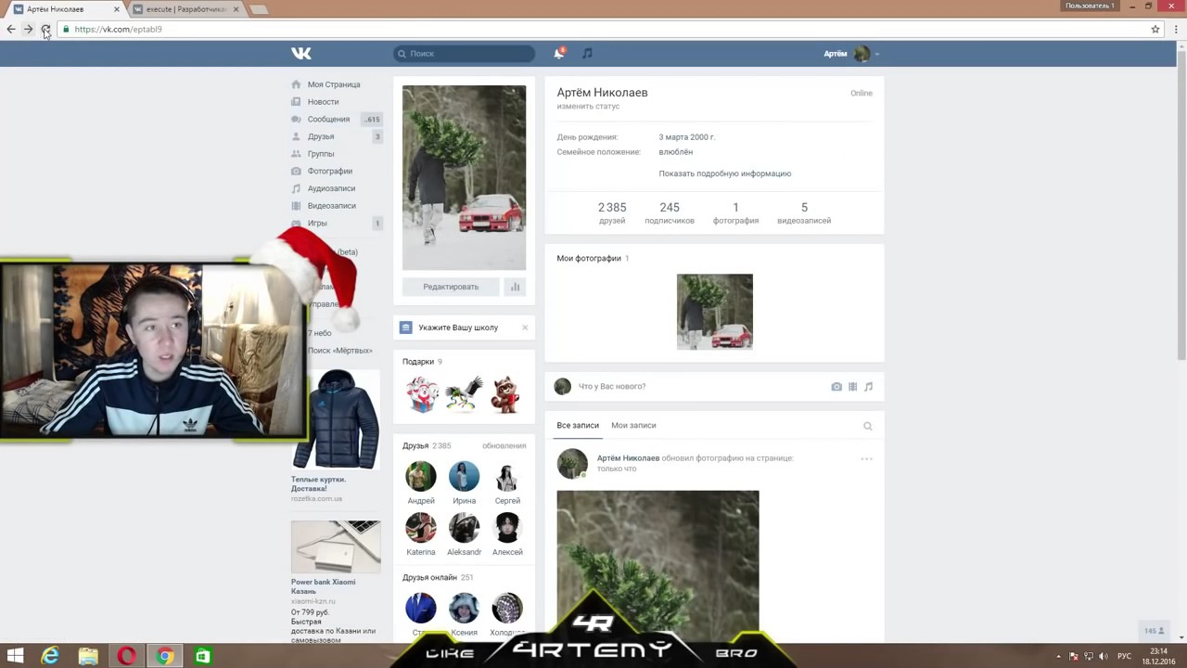The width and height of the screenshot is (1187, 668).
Task: Open the snowman gift image
Action: click(422, 394)
